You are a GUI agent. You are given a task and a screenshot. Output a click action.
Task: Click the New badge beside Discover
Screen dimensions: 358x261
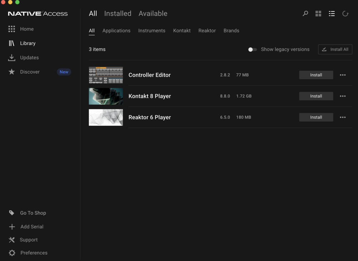click(64, 72)
